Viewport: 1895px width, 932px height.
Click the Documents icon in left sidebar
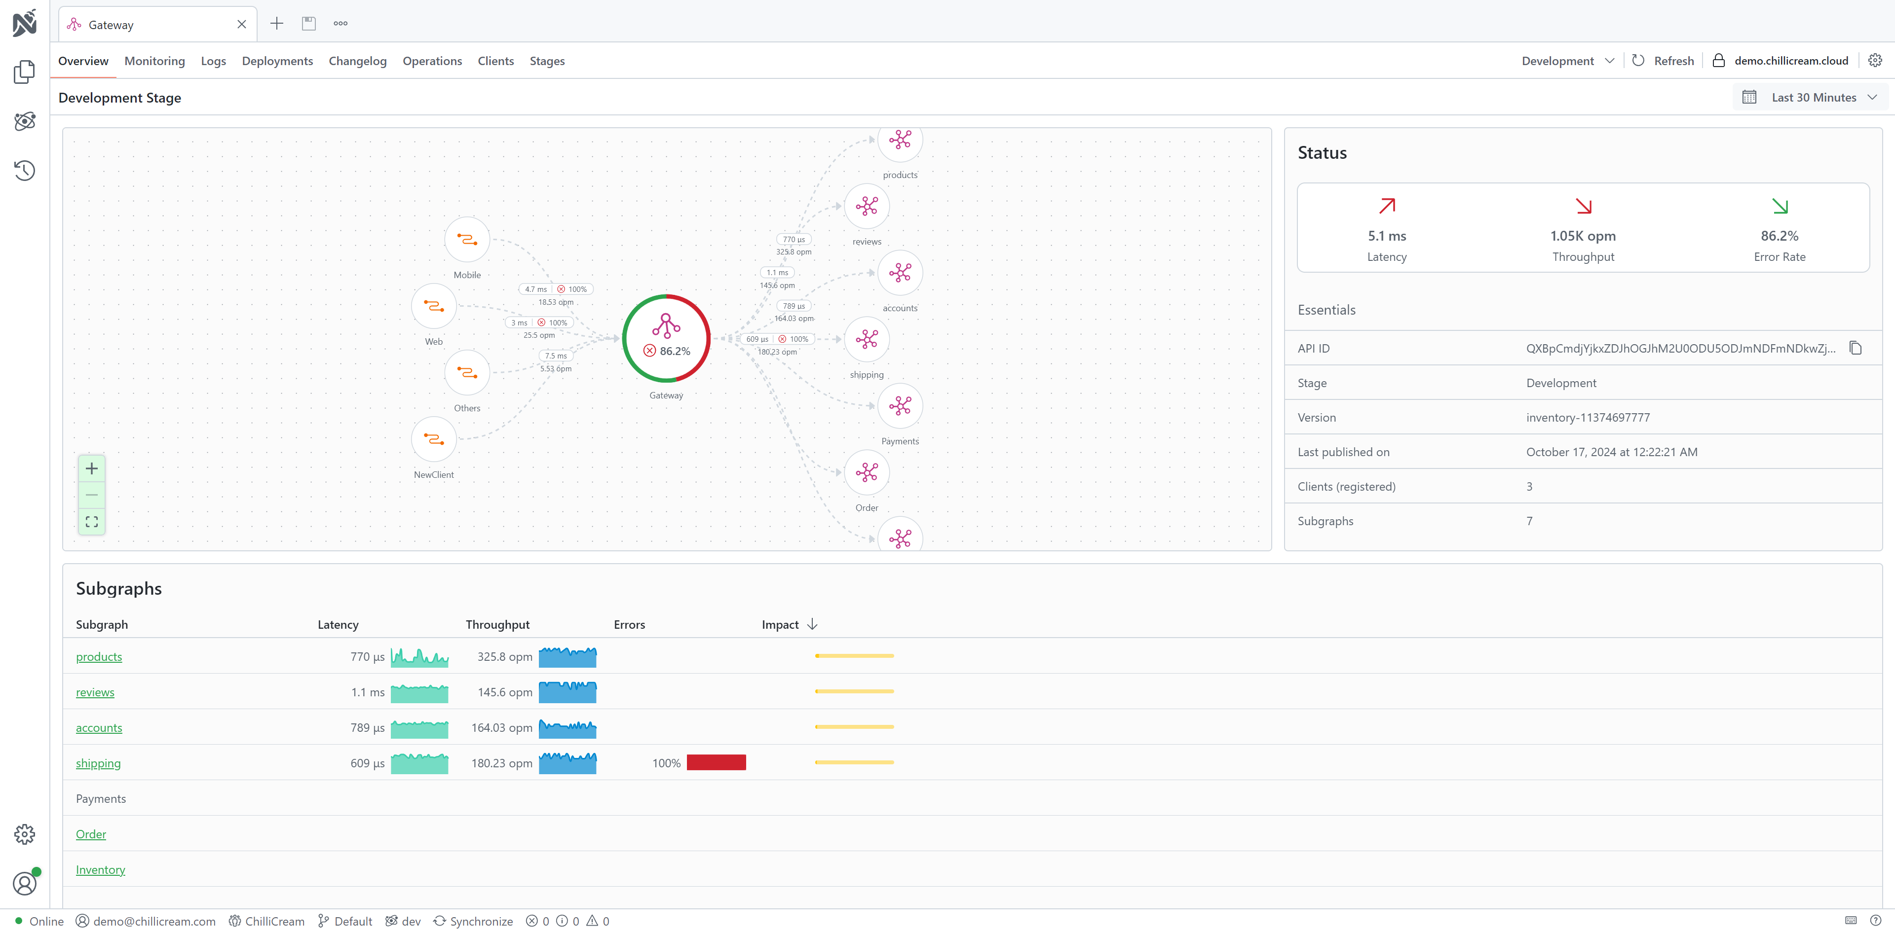click(x=24, y=72)
